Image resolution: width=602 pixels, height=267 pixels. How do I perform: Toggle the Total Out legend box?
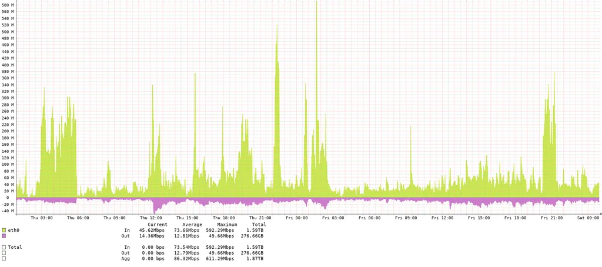click(x=4, y=253)
